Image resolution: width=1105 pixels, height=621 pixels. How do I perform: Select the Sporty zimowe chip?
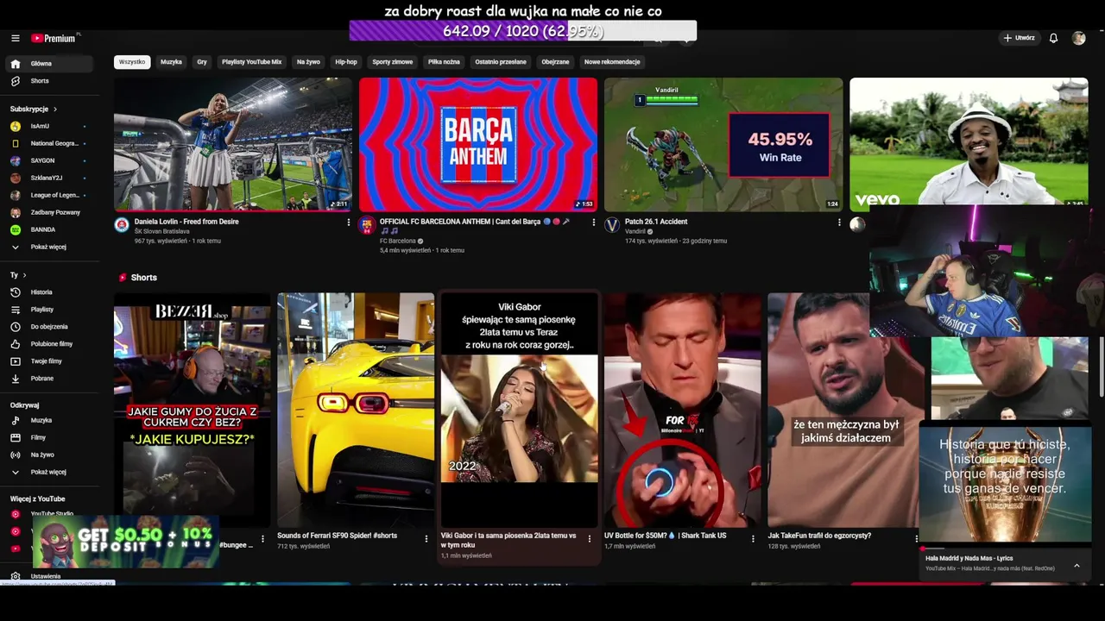[x=393, y=62]
